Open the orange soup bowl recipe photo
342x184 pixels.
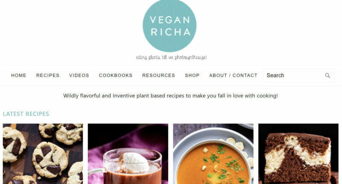(x=213, y=154)
